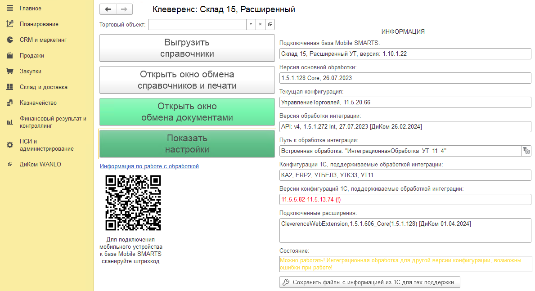Open selection button on integration path field
The height and width of the screenshot is (291, 535).
tap(526, 151)
